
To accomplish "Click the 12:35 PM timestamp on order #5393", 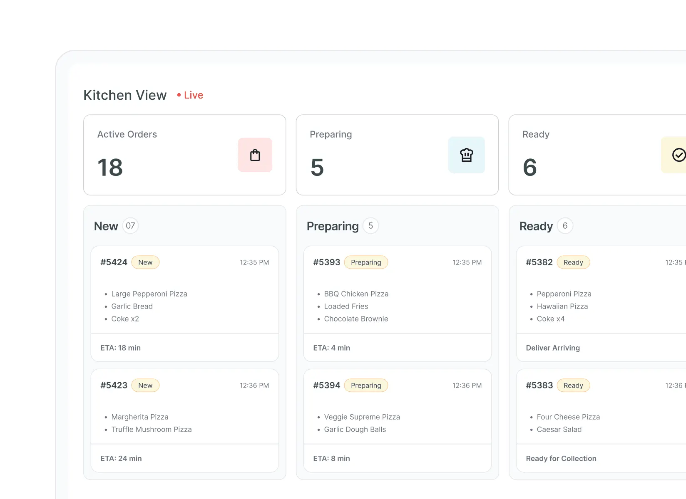I will [467, 262].
